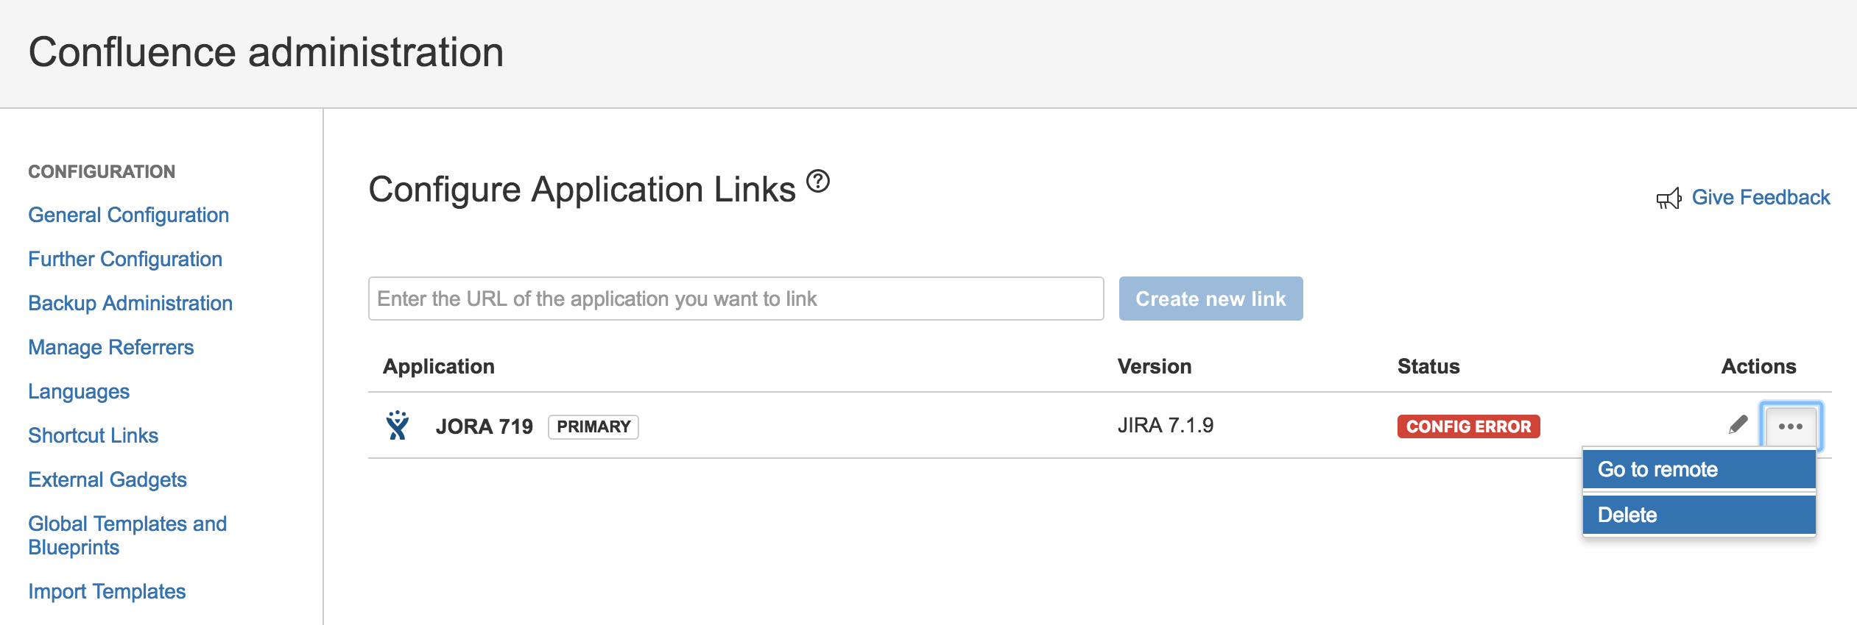Select Shortcut Links in sidebar
This screenshot has width=1857, height=625.
(x=93, y=435)
